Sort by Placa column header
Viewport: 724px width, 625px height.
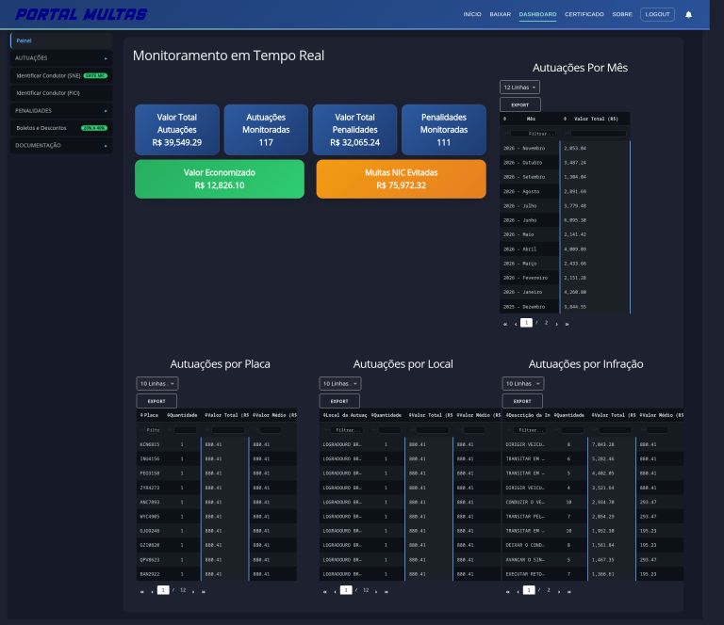coord(150,415)
